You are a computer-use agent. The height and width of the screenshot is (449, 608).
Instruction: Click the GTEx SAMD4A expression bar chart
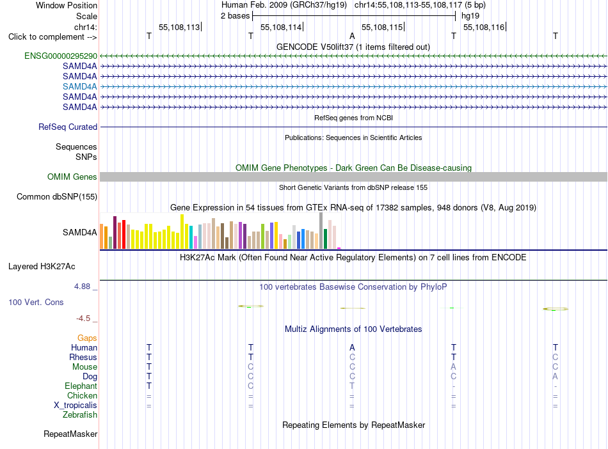[x=221, y=231]
